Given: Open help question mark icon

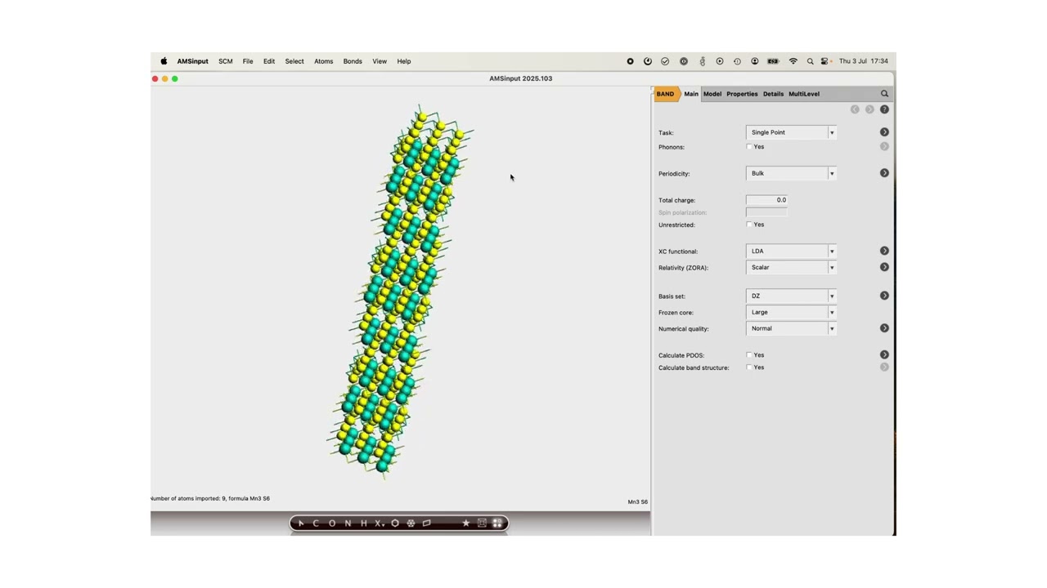Looking at the screenshot, I should point(884,109).
